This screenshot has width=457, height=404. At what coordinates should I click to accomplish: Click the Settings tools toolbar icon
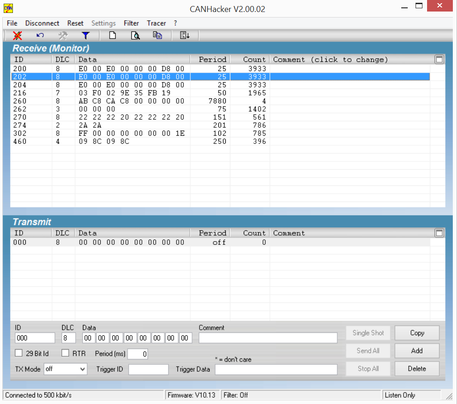[63, 36]
